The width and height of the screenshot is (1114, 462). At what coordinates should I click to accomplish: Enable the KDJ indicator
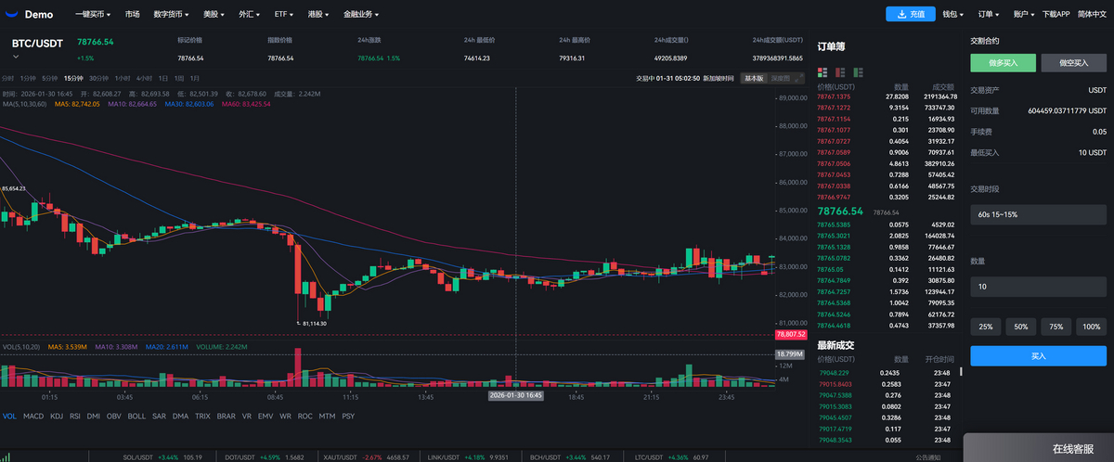pos(57,416)
